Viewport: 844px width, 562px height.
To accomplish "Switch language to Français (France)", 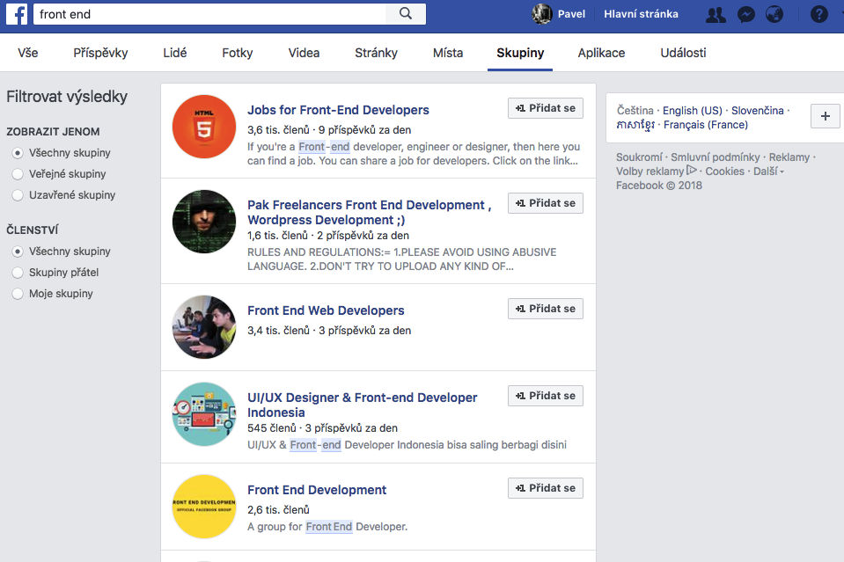I will [x=706, y=125].
